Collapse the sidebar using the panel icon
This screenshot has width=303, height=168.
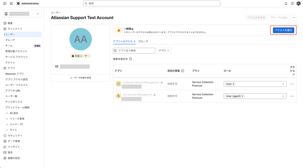[x=5, y=3]
